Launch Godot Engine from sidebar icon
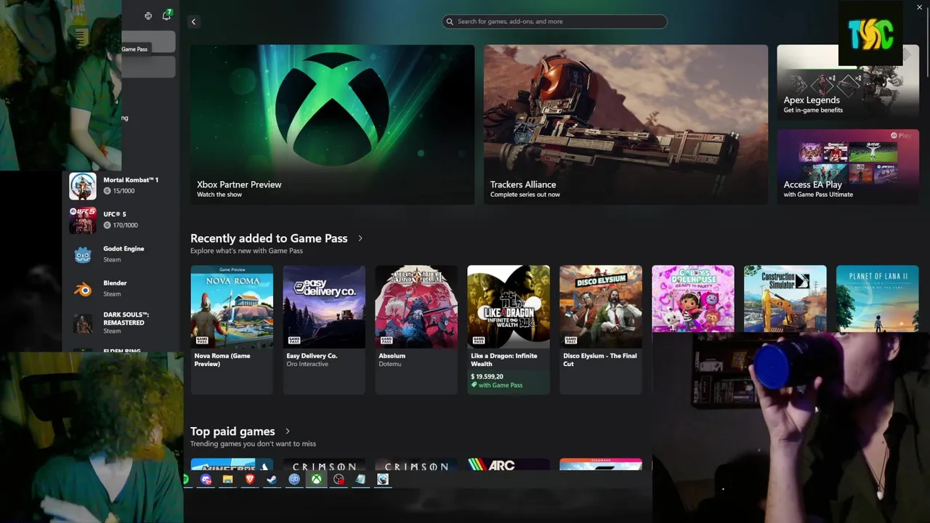The image size is (930, 523). (x=83, y=254)
